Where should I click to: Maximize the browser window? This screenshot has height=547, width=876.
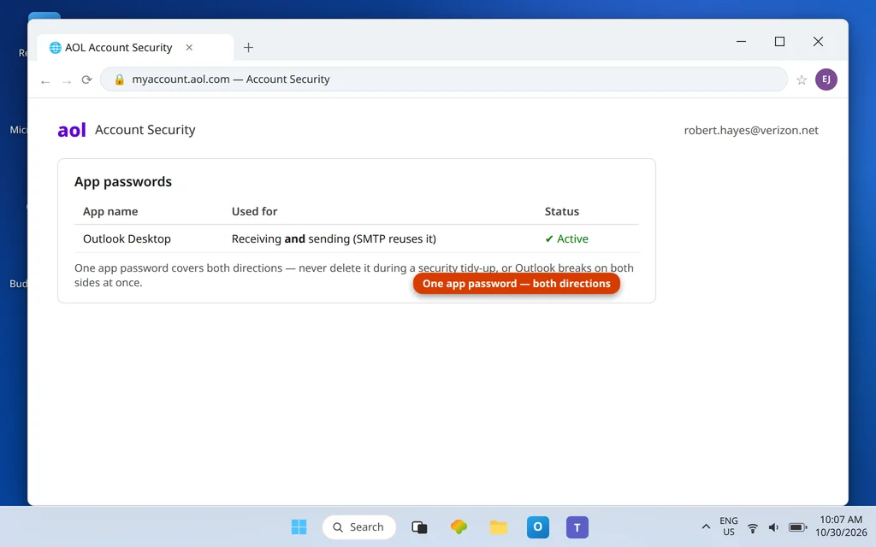[779, 41]
